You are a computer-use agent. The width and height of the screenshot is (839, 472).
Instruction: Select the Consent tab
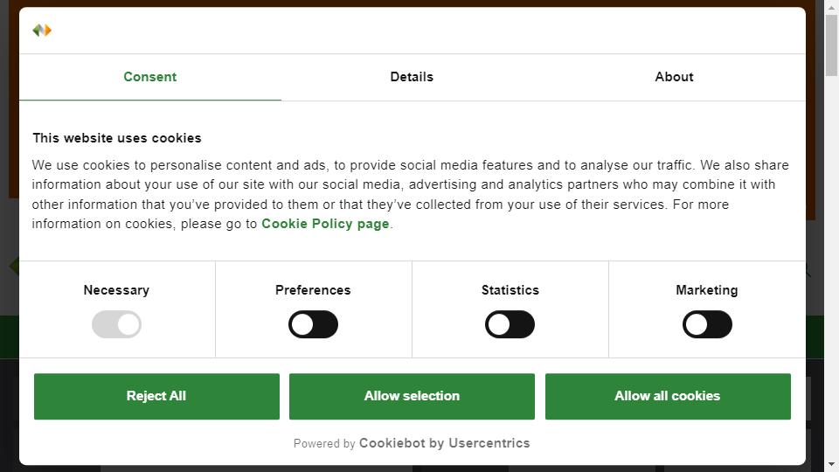pyautogui.click(x=149, y=77)
